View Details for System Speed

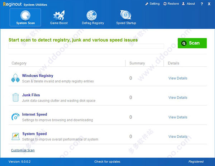(x=178, y=137)
